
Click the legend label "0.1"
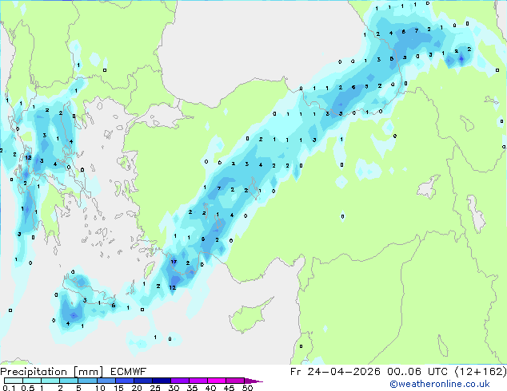pos(9,388)
